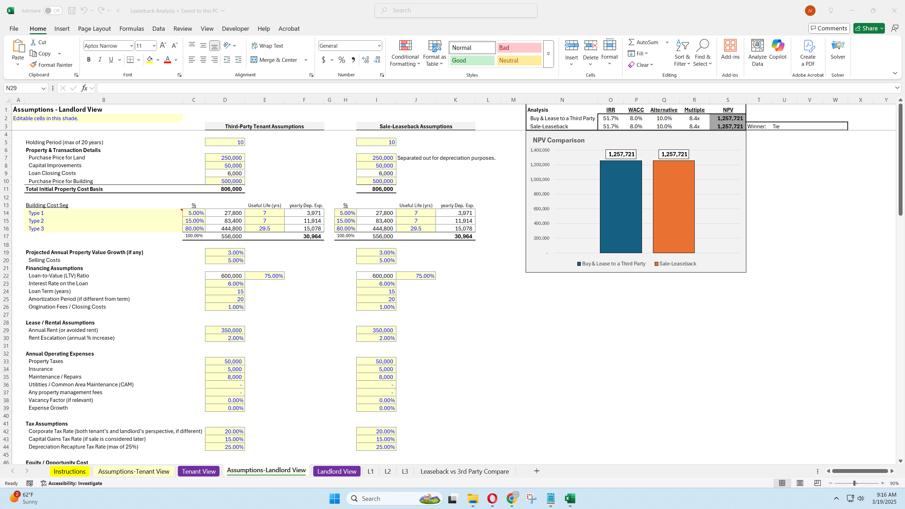Open File Explorer on the taskbar

click(473, 498)
